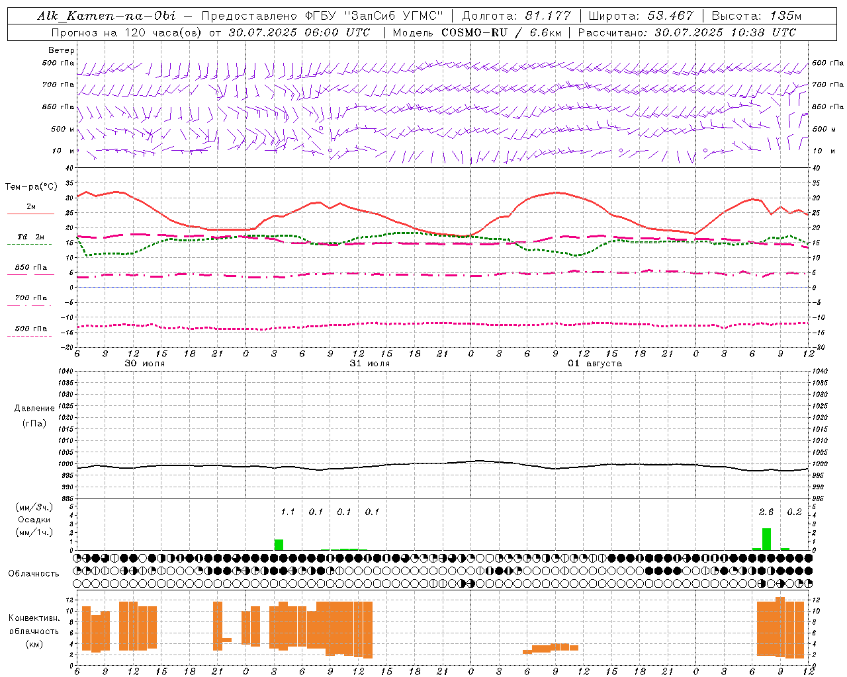This screenshot has width=847, height=677.
Task: Click the 1.1 precipitation amount value
Action: click(x=288, y=512)
